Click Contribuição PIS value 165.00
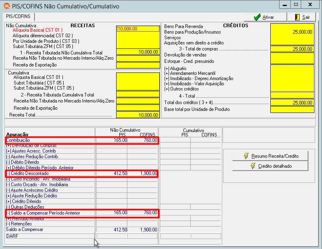322x249 pixels. pyautogui.click(x=120, y=140)
